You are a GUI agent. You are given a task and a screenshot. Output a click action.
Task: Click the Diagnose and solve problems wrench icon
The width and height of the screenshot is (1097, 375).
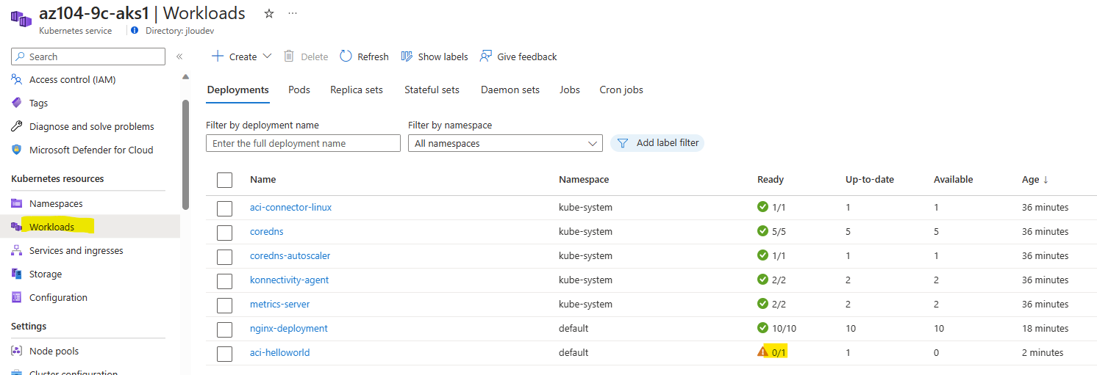[17, 126]
